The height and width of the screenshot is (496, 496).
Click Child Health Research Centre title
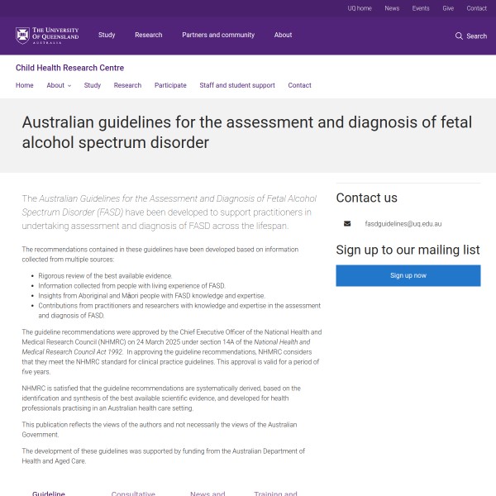[69, 68]
